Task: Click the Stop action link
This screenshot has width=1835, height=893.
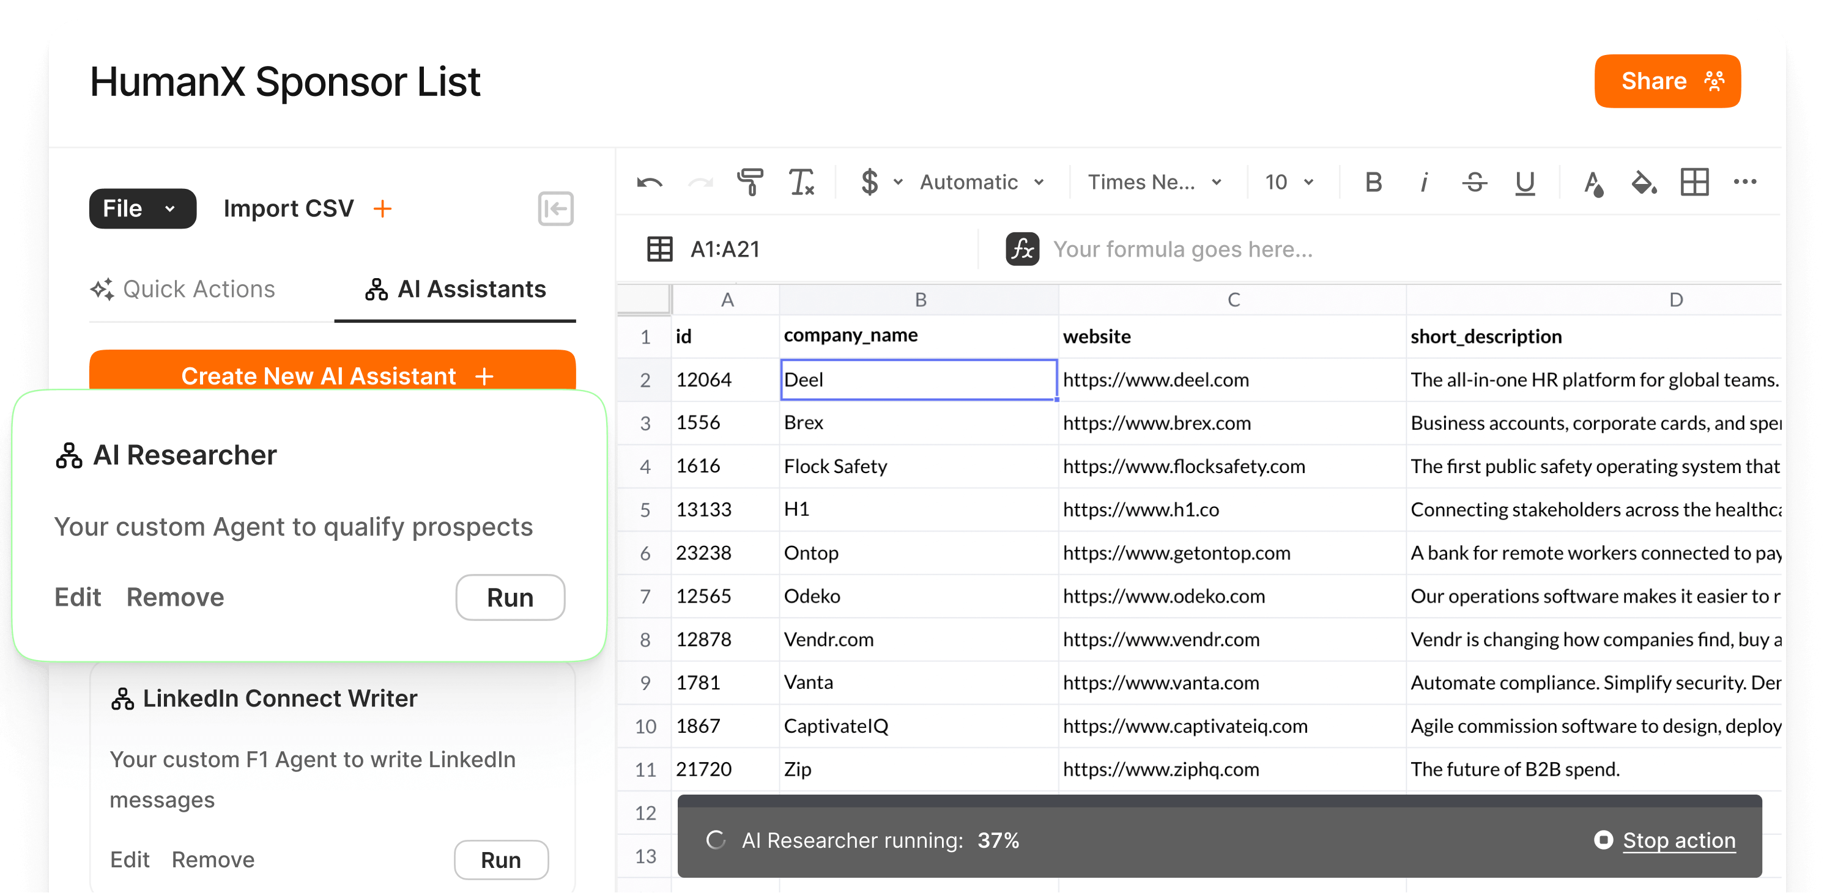Action: [x=1678, y=840]
